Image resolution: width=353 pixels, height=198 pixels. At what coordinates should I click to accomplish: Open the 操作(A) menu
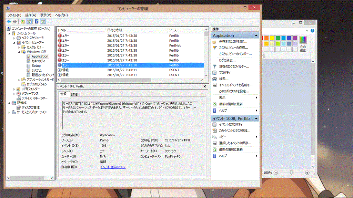coord(31,15)
